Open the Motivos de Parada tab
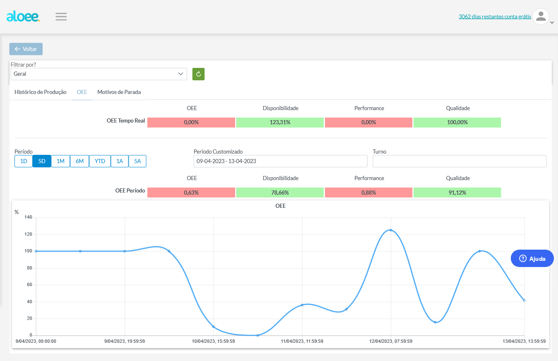The height and width of the screenshot is (361, 558). click(119, 92)
